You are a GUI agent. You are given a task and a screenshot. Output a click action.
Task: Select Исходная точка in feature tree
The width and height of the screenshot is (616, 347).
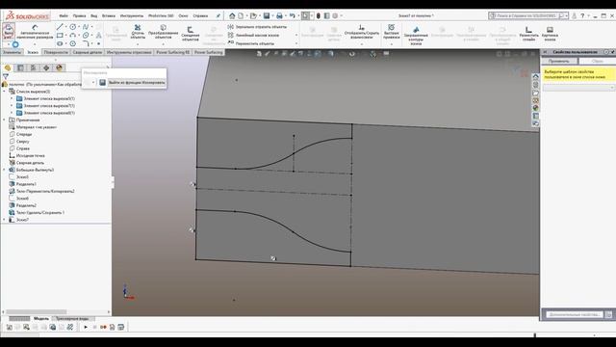pyautogui.click(x=30, y=155)
